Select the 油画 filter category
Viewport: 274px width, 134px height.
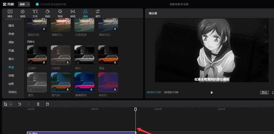[11, 75]
